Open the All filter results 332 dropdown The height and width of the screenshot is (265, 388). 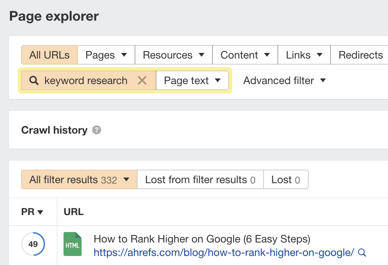(79, 179)
